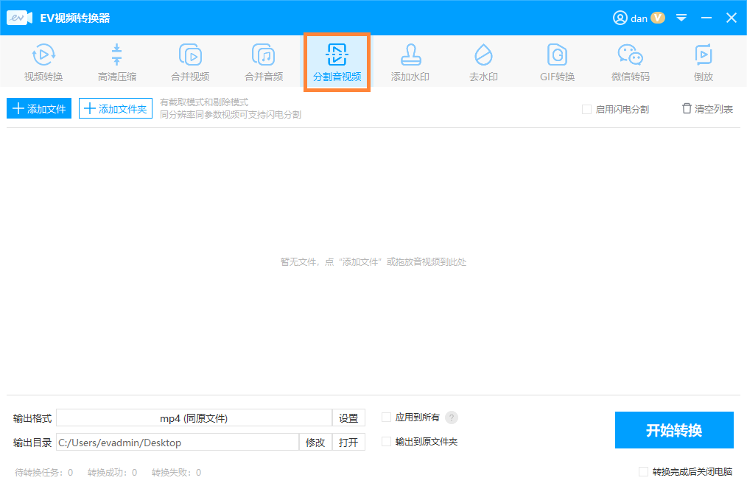Toggle 转换完成后关闭电脑 checkbox
The image size is (747, 486).
[644, 472]
